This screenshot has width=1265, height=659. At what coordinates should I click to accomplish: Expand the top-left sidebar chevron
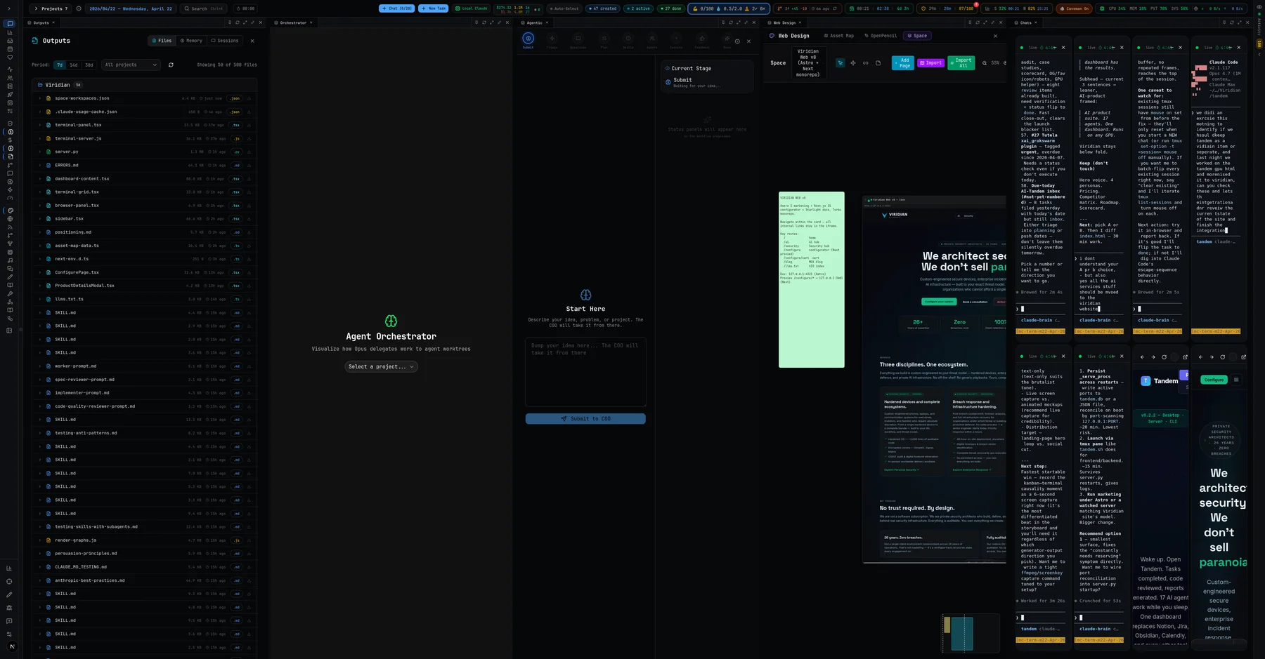pyautogui.click(x=9, y=8)
